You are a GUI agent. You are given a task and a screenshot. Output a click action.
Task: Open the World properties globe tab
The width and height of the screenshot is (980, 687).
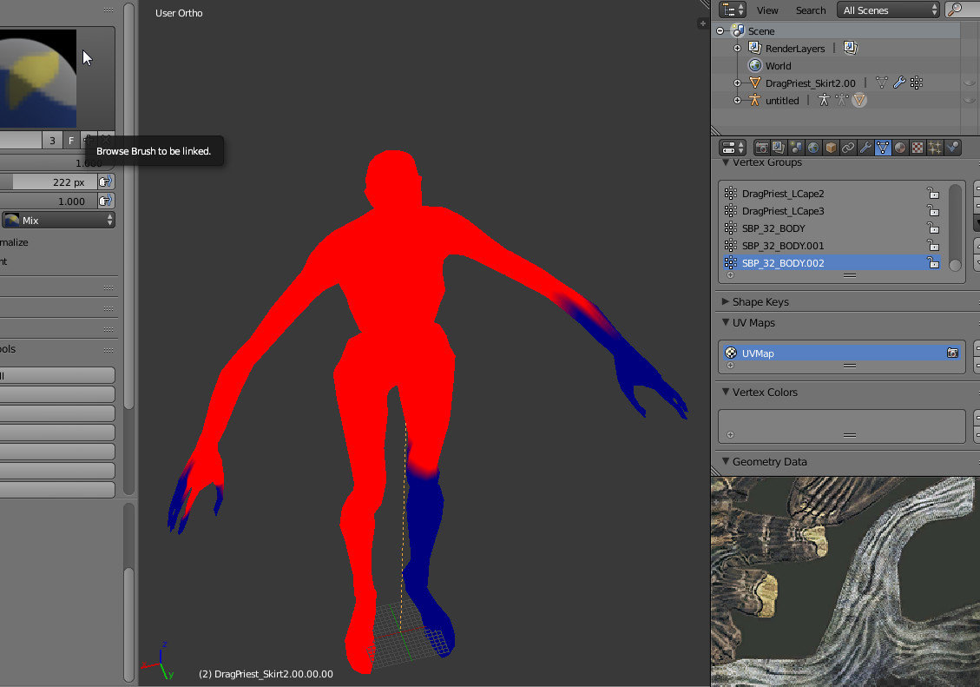[x=813, y=148]
